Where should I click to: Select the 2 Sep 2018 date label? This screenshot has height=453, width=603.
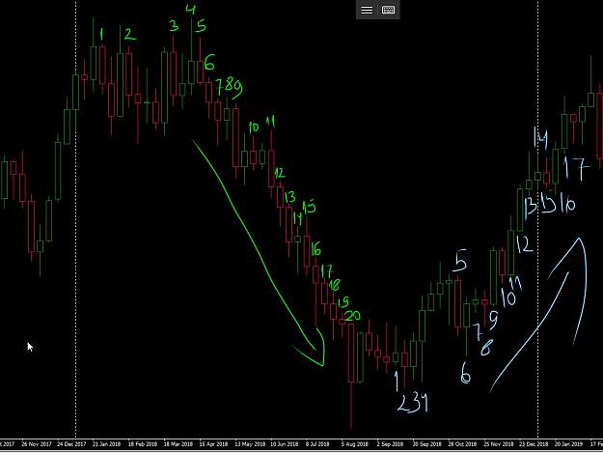(x=390, y=444)
